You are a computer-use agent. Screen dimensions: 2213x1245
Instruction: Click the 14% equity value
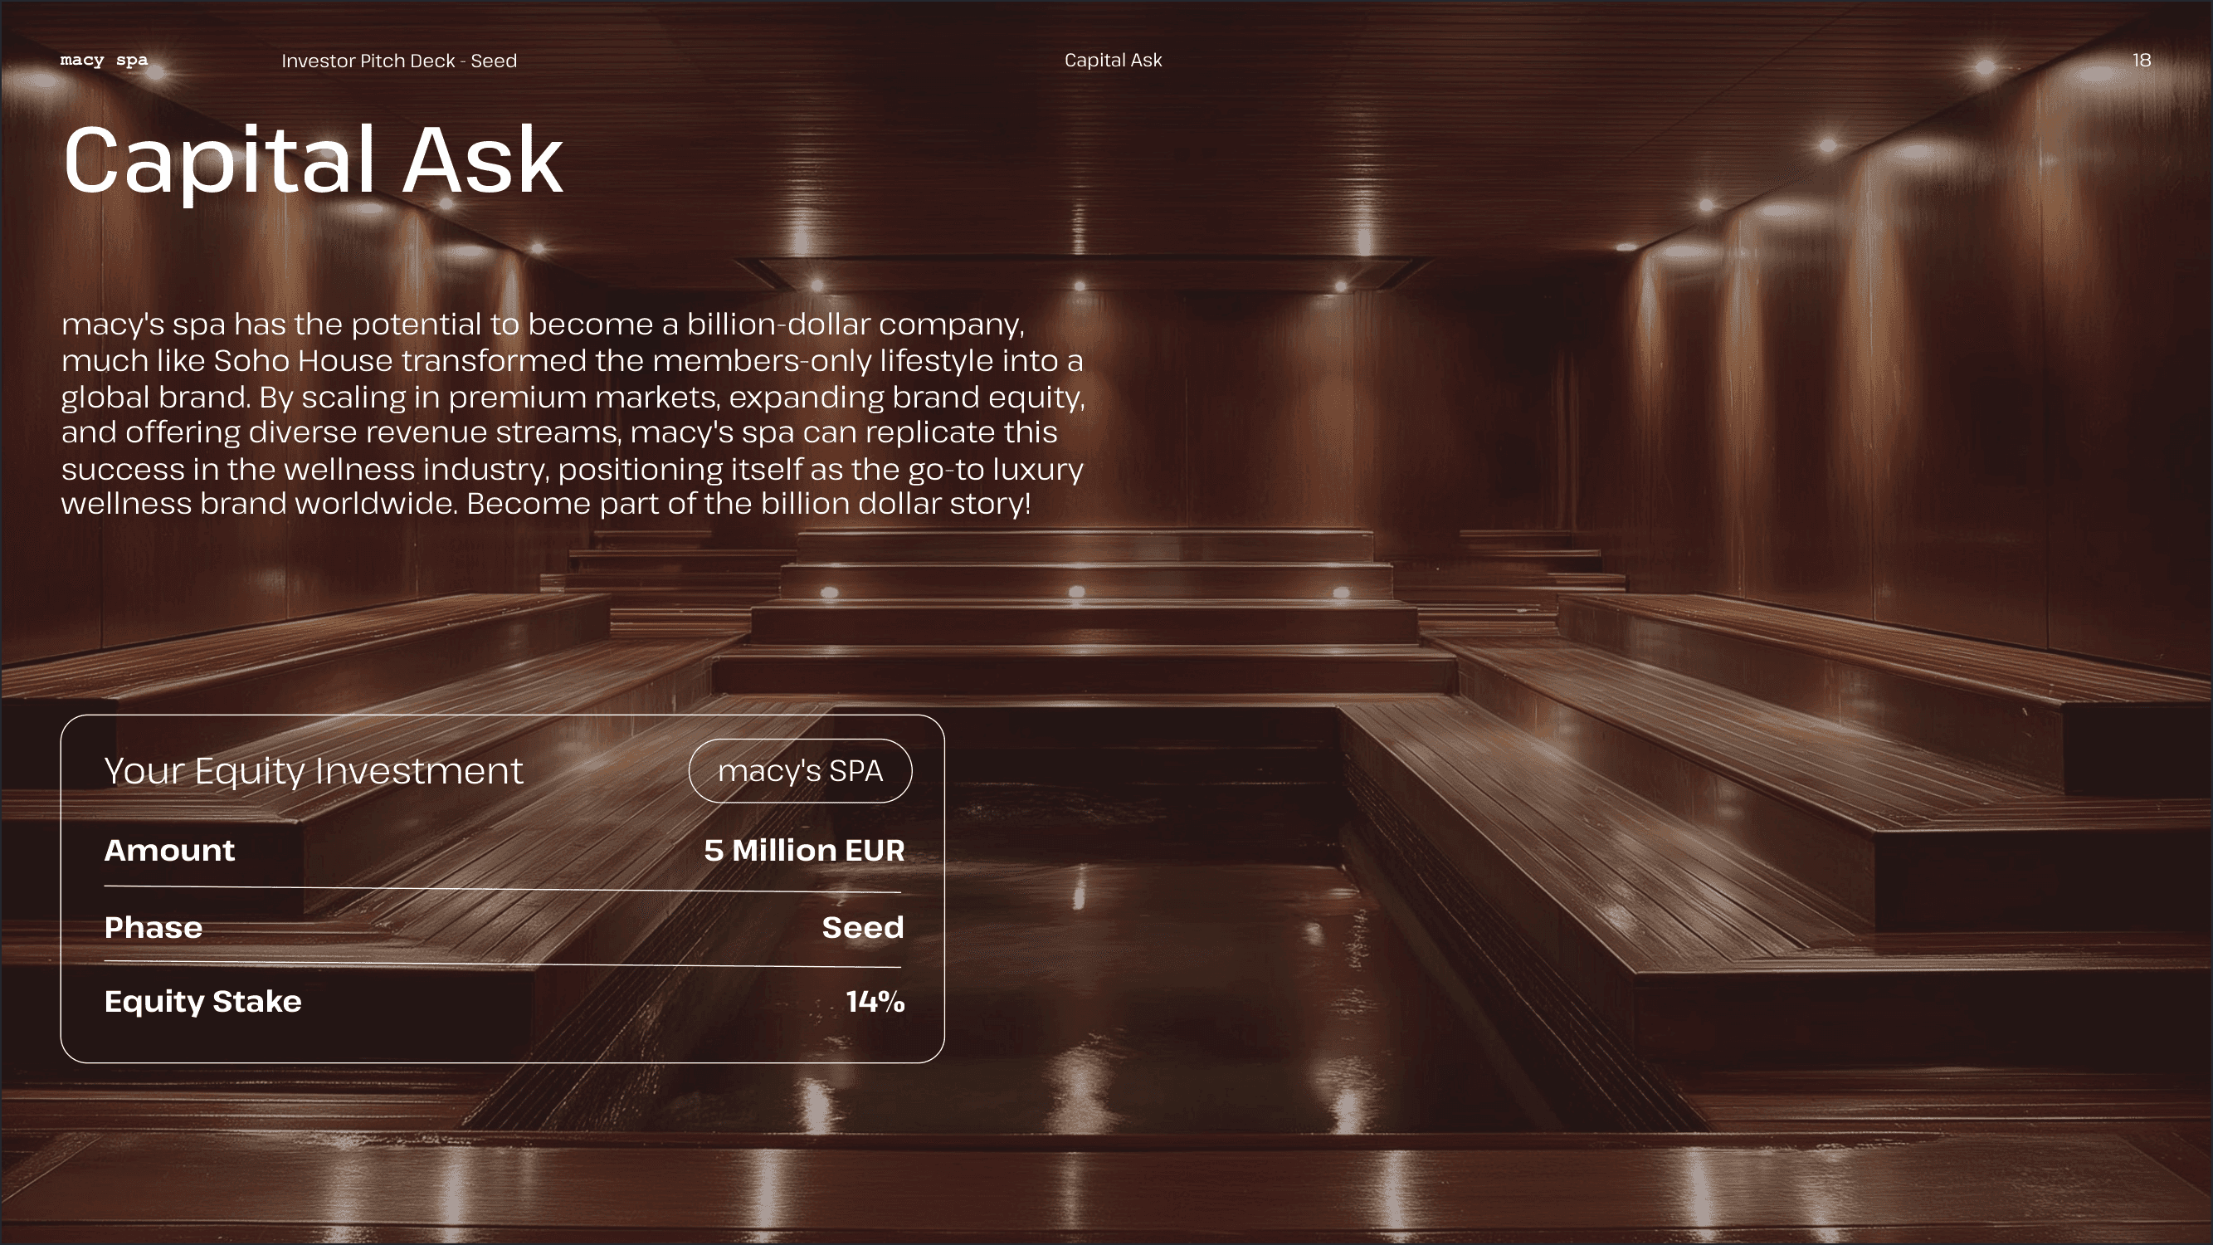tap(875, 1002)
